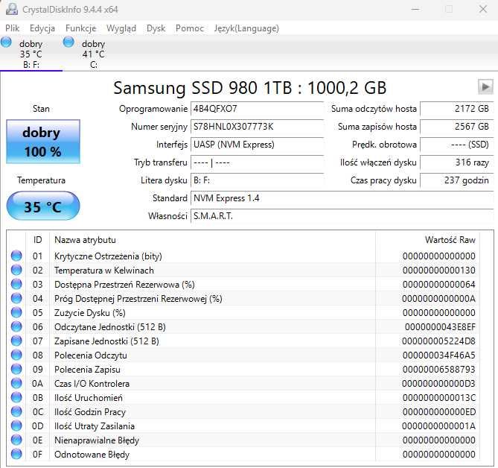Click the Nazwa atrybutu column header

212,240
